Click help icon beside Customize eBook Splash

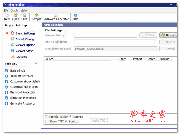[7, 81]
